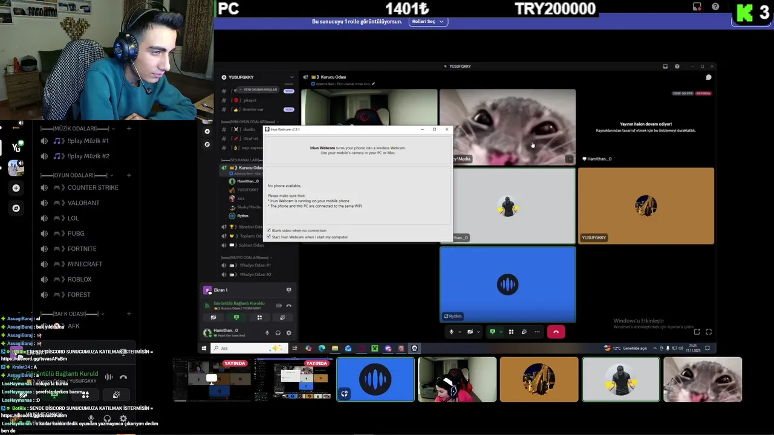Toggle Start Iriun Webcam at startup checkbox
774x435 pixels.
[268, 237]
